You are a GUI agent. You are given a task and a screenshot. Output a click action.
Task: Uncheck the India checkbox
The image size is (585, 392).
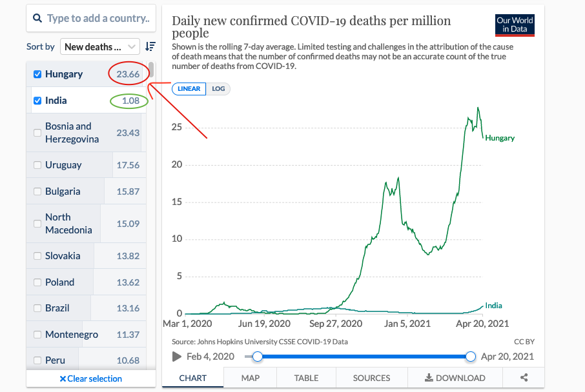pyautogui.click(x=37, y=101)
